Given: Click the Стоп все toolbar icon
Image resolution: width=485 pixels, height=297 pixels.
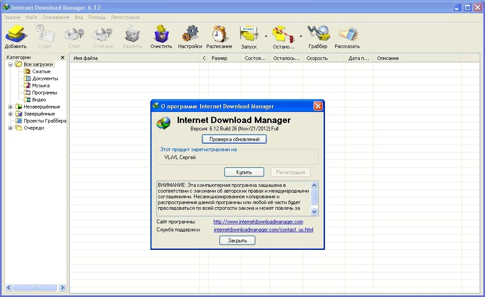Looking at the screenshot, I should pyautogui.click(x=103, y=33).
